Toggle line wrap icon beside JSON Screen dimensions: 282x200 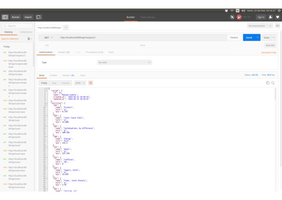pos(90,83)
